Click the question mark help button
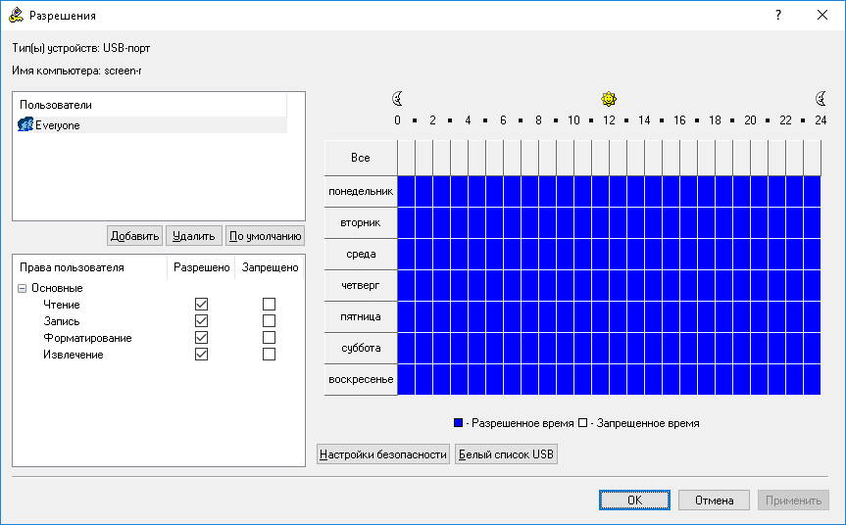This screenshot has height=525, width=846. point(777,16)
